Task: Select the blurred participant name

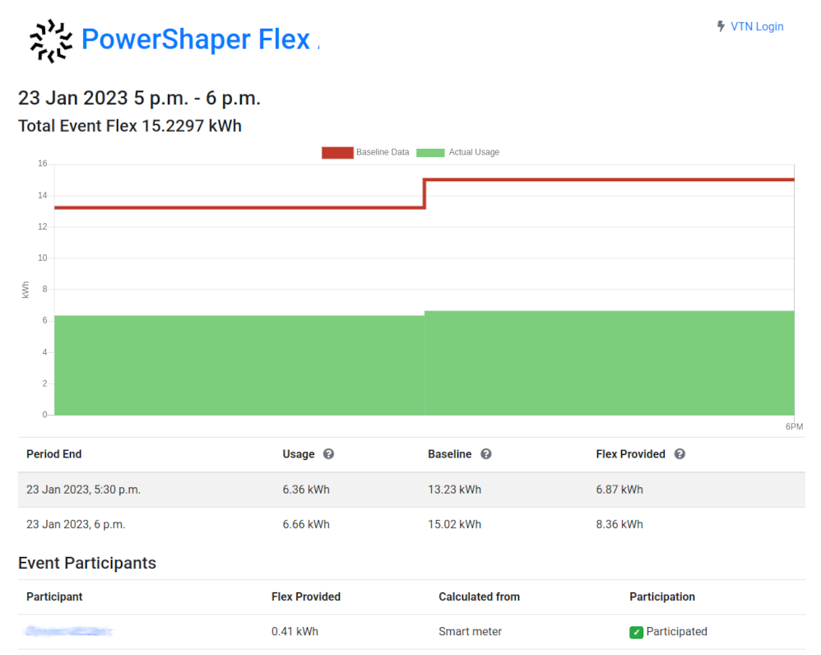Action: (x=69, y=631)
